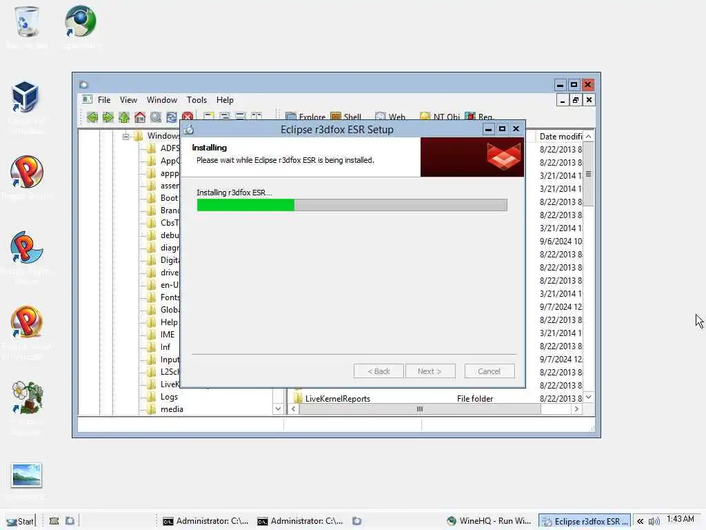Open the Help menu

[x=225, y=100]
